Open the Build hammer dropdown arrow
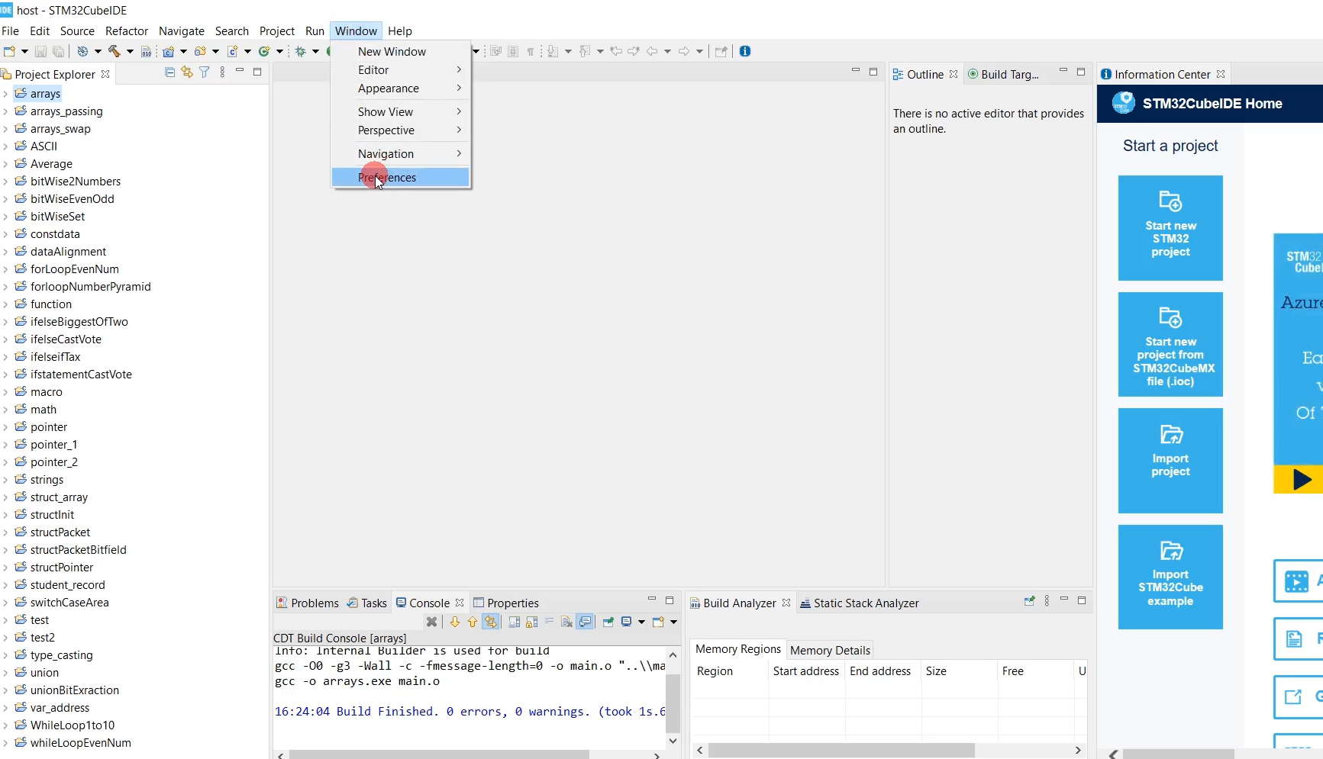Image resolution: width=1323 pixels, height=759 pixels. pyautogui.click(x=130, y=51)
